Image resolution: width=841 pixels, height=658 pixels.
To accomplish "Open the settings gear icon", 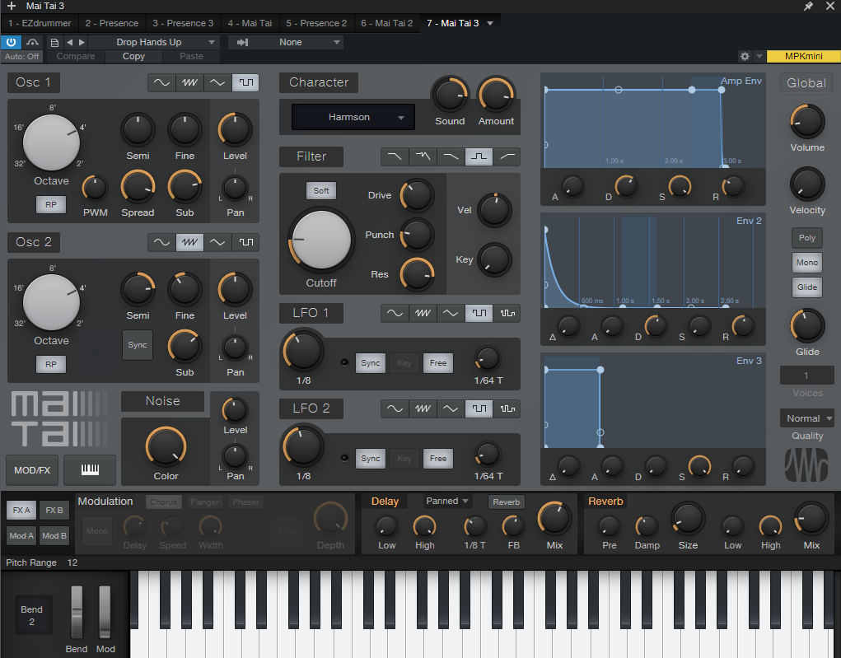I will [x=745, y=56].
